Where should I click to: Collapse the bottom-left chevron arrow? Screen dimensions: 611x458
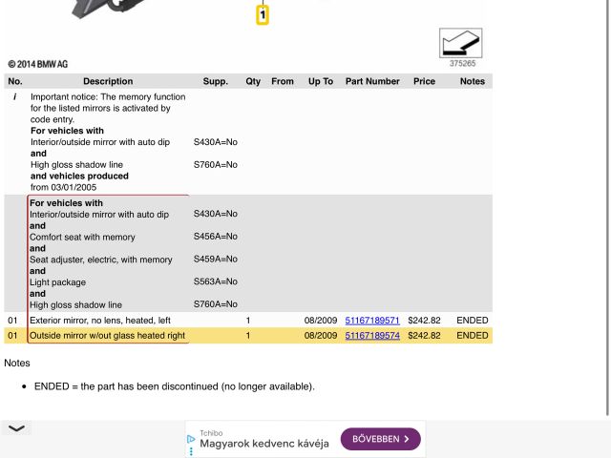point(17,428)
